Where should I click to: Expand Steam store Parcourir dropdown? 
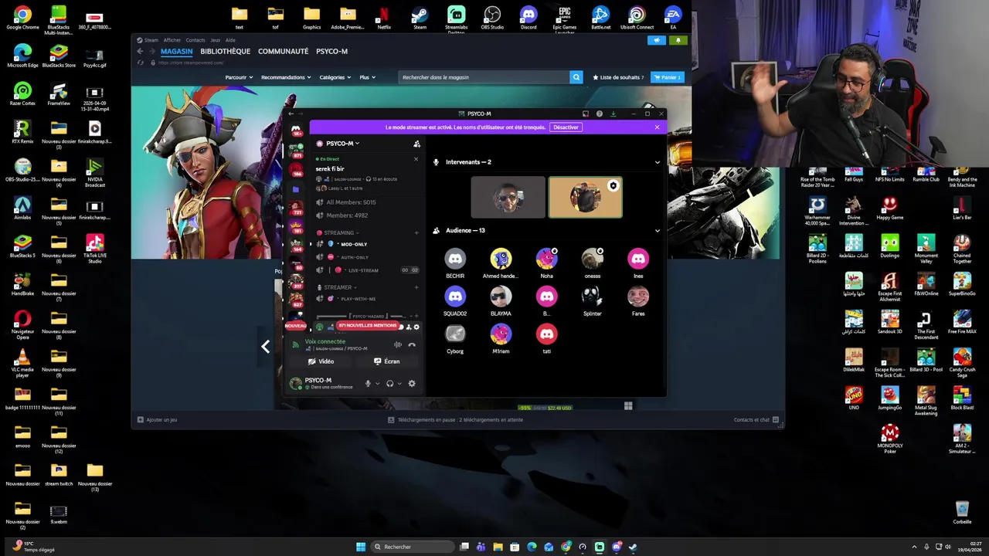tap(239, 77)
